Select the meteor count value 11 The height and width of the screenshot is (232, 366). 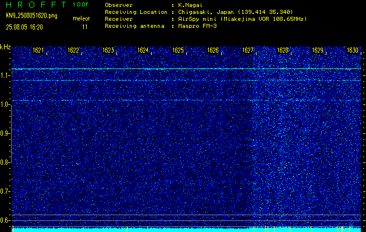point(85,27)
